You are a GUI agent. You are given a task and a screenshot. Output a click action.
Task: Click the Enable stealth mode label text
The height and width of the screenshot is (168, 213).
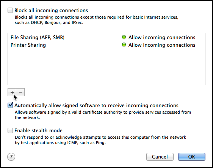point(38,130)
